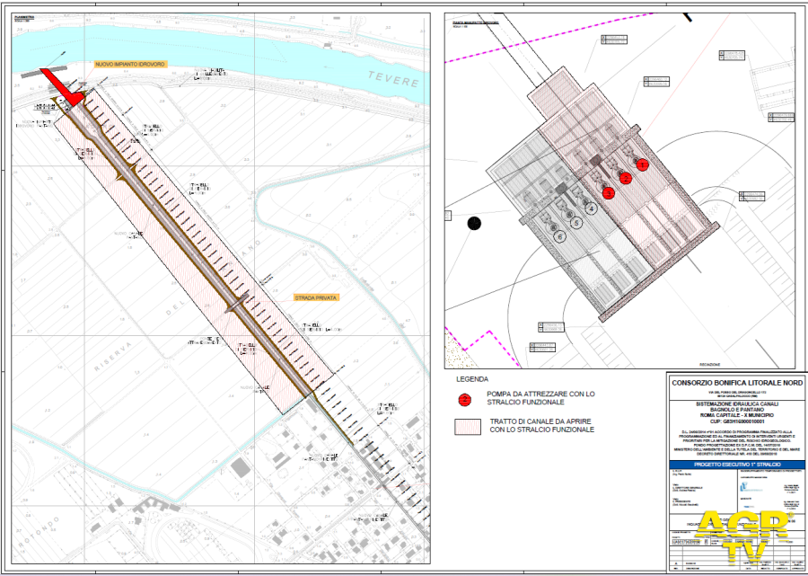Click grey pump circle number 6

point(559,236)
